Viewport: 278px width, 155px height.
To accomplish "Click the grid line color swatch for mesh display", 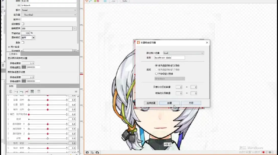I will coord(24,67).
